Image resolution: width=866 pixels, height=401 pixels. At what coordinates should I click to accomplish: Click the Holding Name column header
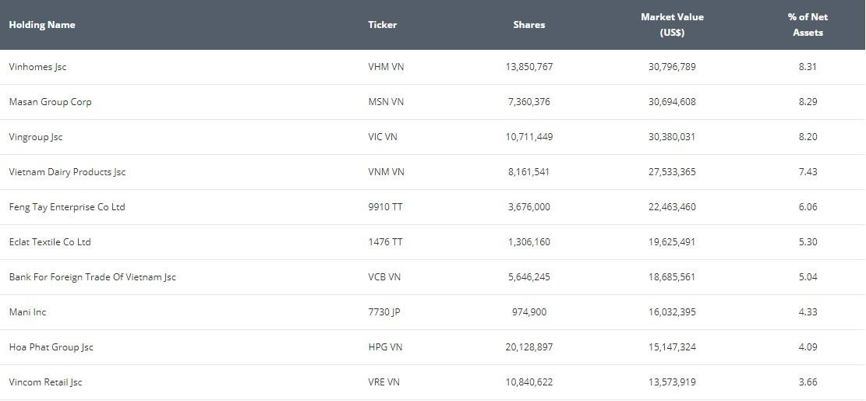pyautogui.click(x=42, y=25)
